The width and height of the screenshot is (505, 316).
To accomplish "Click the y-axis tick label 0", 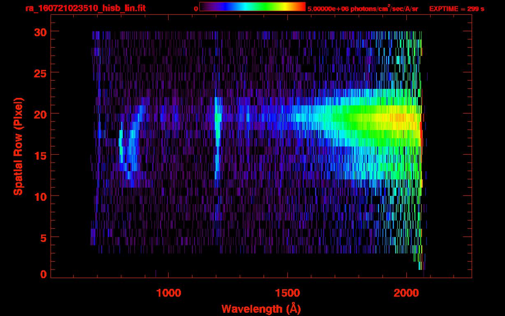I will pyautogui.click(x=43, y=274).
